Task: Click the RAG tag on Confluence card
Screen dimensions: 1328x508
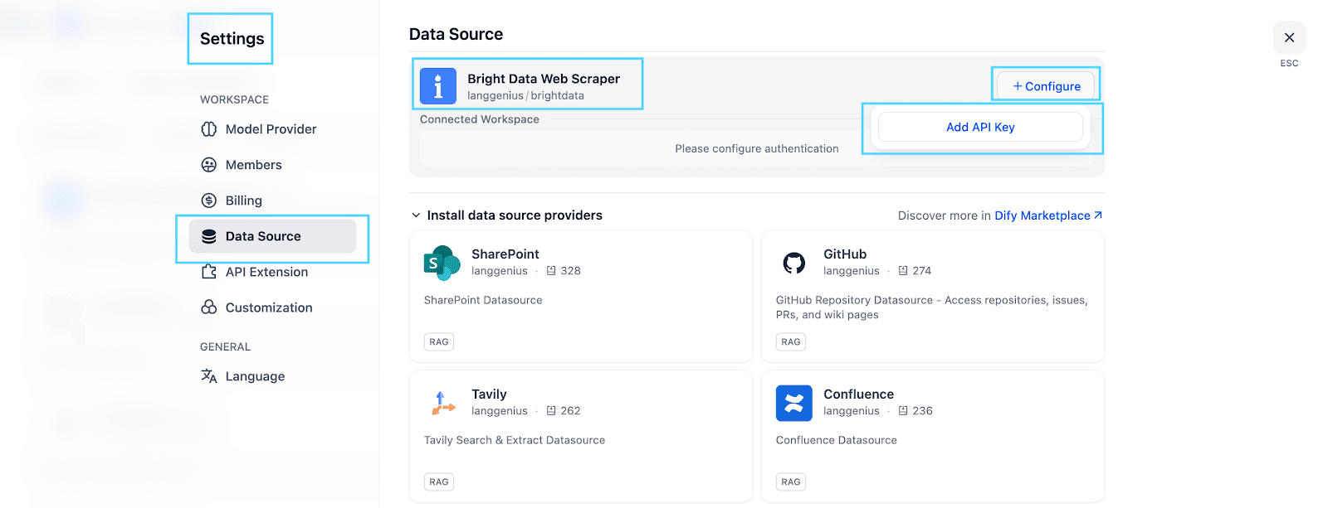Action: (790, 481)
